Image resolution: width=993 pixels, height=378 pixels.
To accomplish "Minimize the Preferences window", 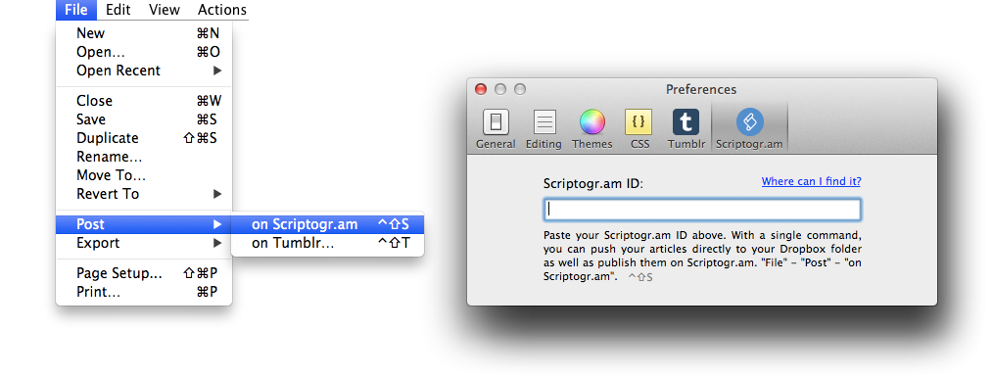I will [500, 90].
